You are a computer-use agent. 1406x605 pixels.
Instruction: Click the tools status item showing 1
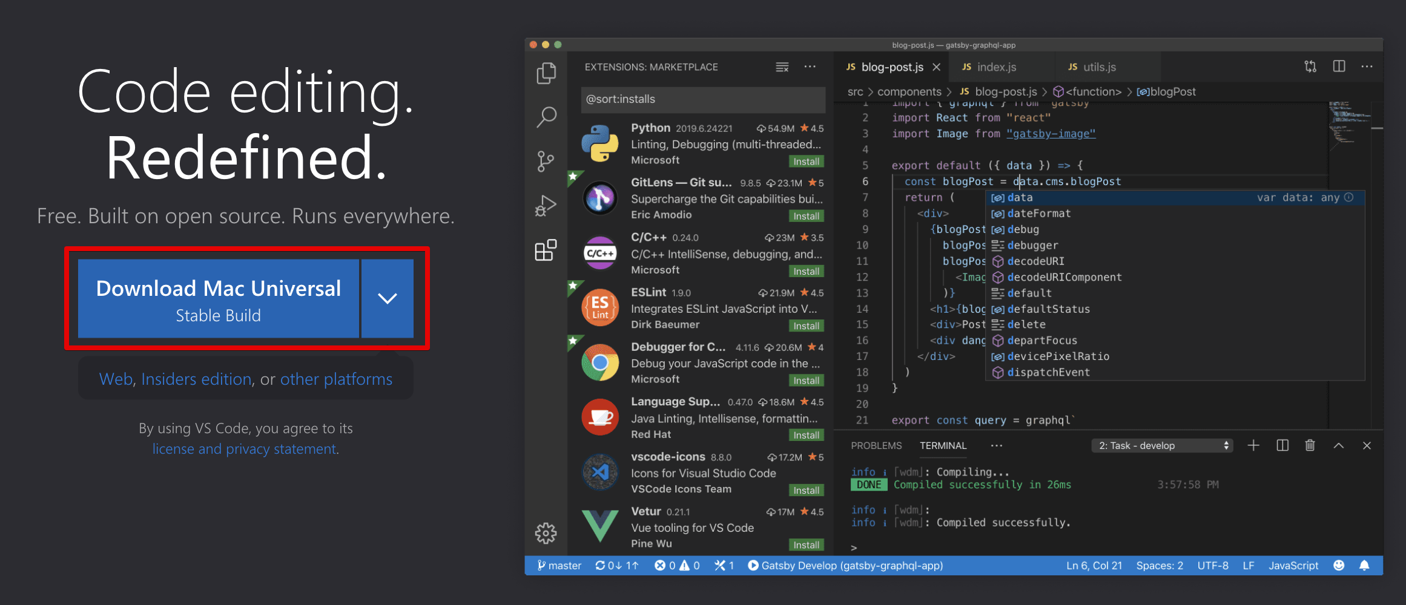724,565
